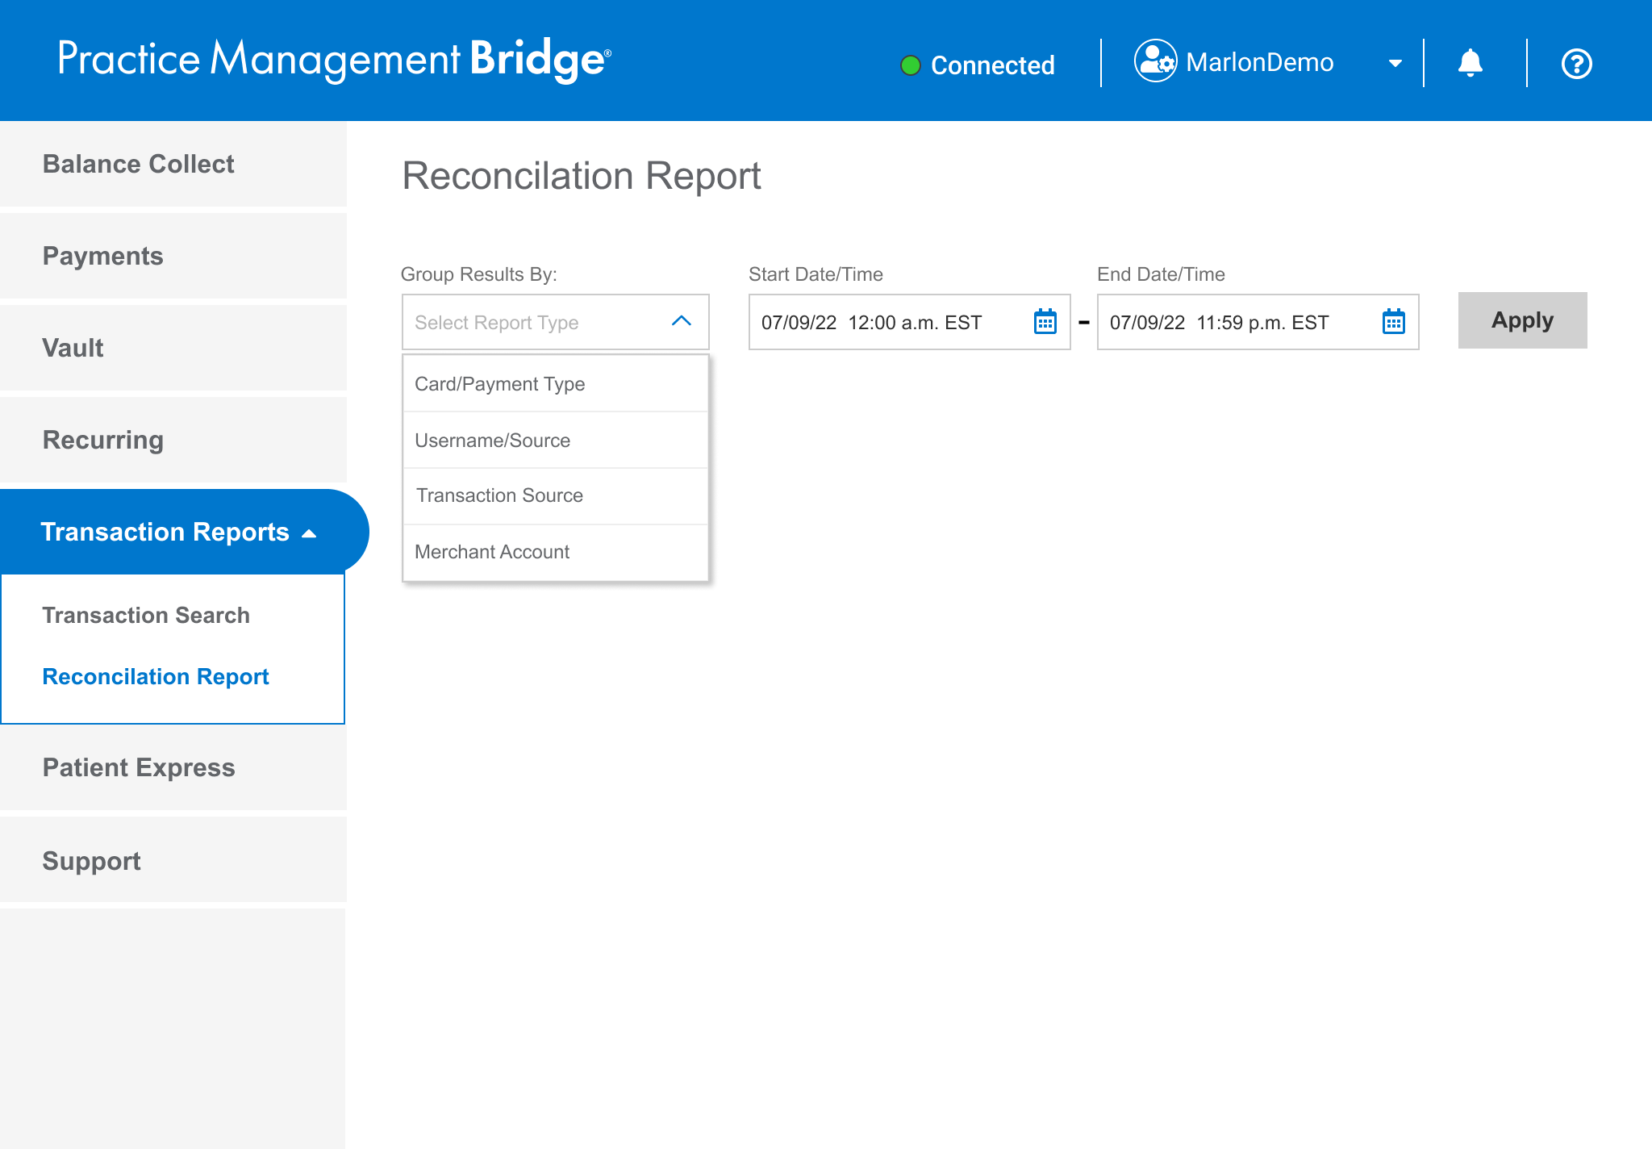Collapse the Transaction Reports section
The height and width of the screenshot is (1149, 1652).
pyautogui.click(x=308, y=533)
